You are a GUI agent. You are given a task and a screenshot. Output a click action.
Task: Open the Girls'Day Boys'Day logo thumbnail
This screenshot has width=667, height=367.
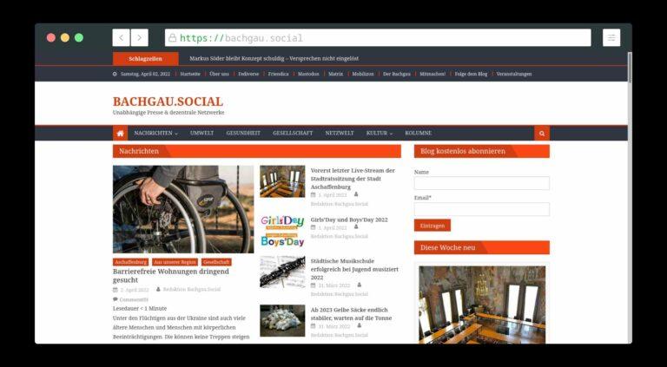point(282,231)
